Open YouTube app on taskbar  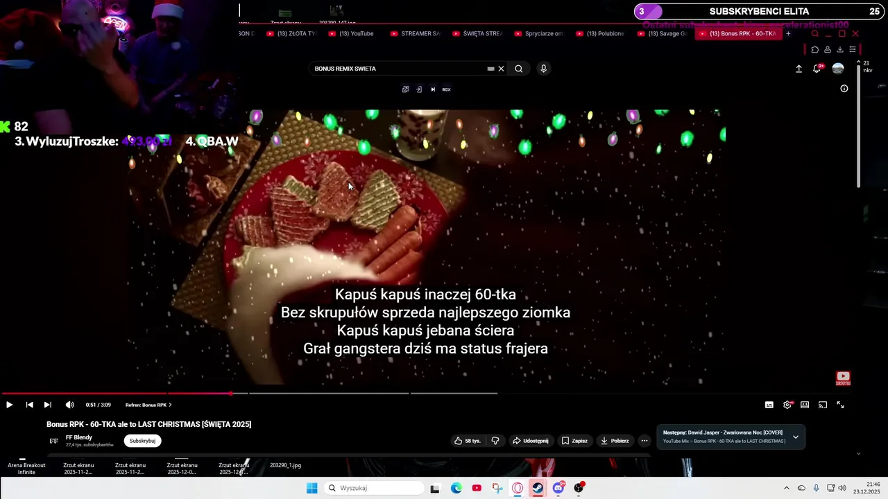[477, 488]
